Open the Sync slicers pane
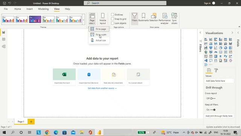Image resolution: width=241 pixels, height=136 pixels. point(174,19)
